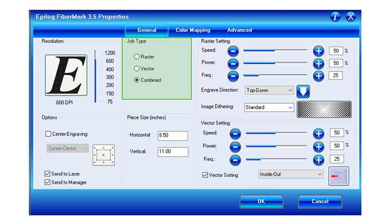Click the Resolution DPI vertical slider
Image resolution: width=389 pixels, height=222 pixels.
(96, 77)
